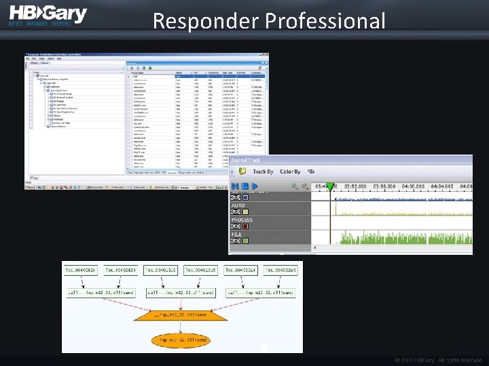Open the File menu in Responder
The image size is (489, 366).
(27, 58)
